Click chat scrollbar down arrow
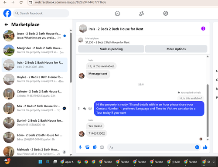 coord(208,140)
